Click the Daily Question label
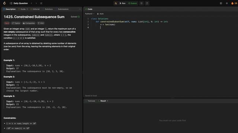The height and width of the screenshot is (133, 238). [21, 3]
